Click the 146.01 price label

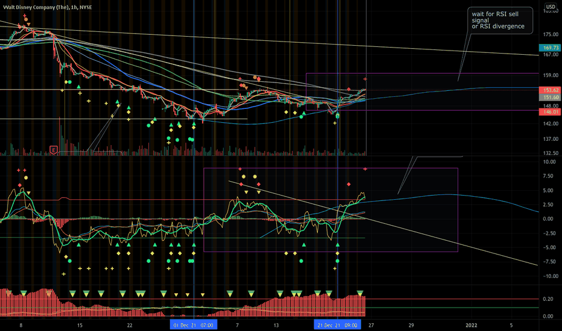pos(550,112)
